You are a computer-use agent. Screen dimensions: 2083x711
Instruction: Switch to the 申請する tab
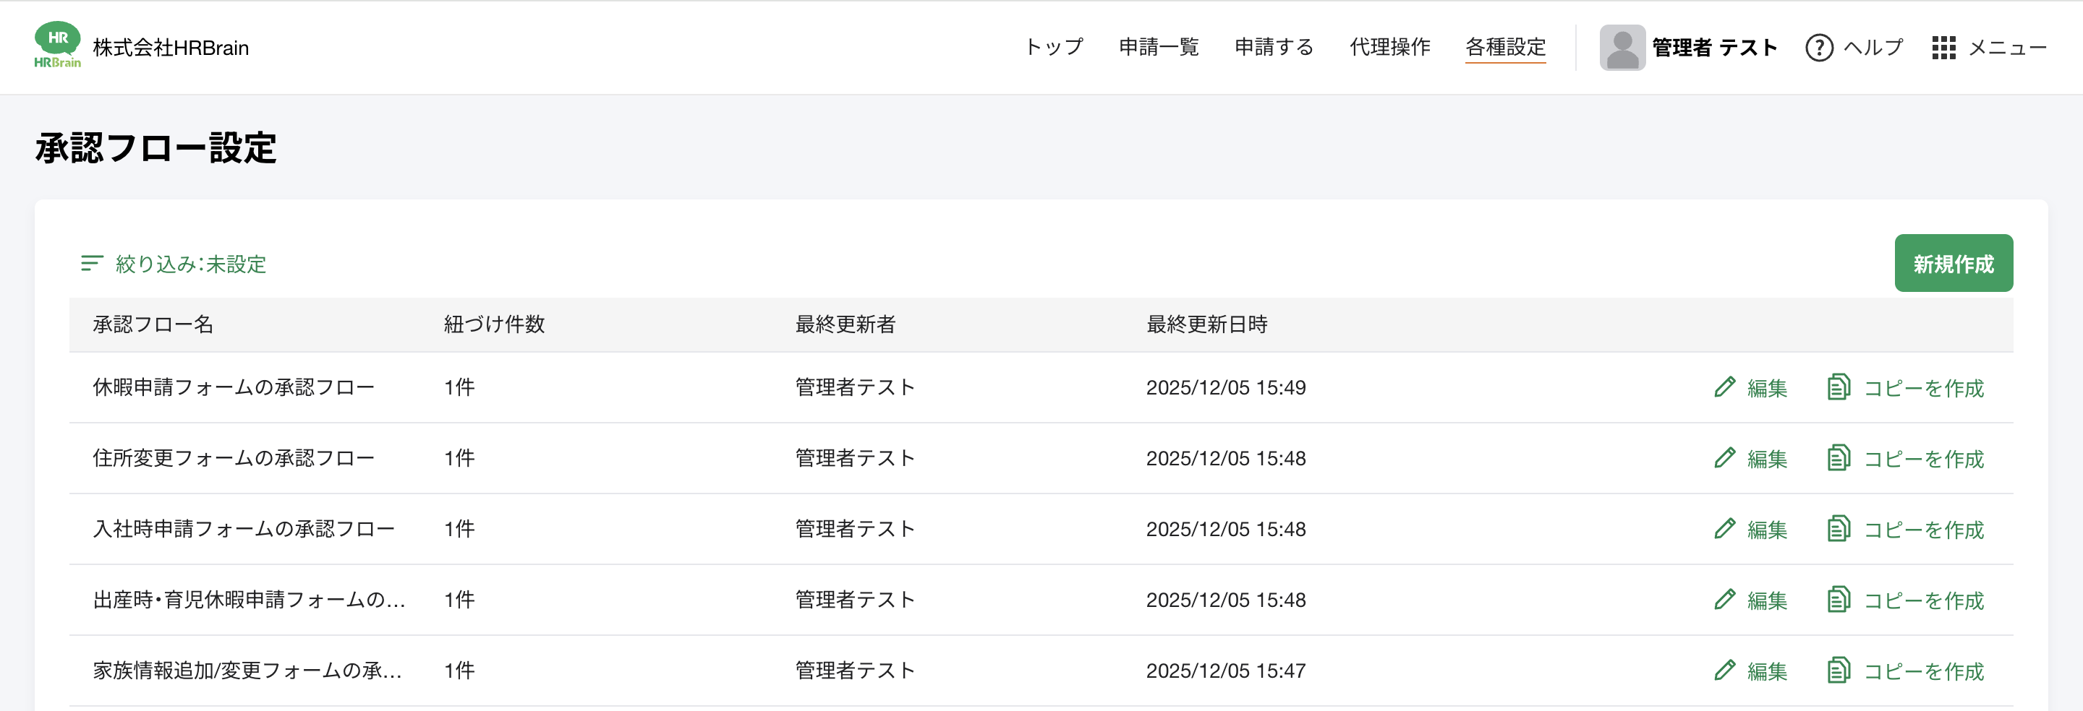click(x=1274, y=47)
